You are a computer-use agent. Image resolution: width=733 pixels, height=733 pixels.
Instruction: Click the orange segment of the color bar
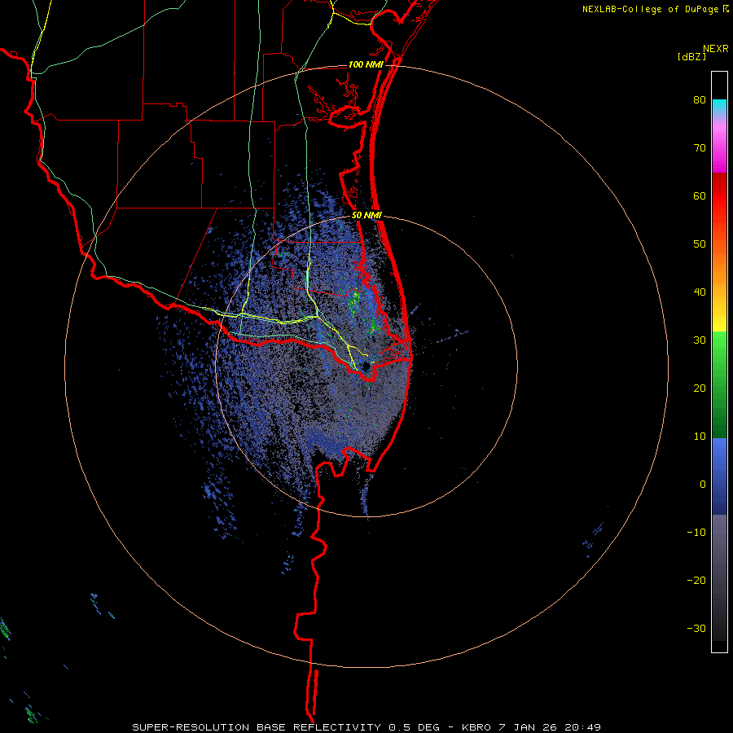click(719, 261)
